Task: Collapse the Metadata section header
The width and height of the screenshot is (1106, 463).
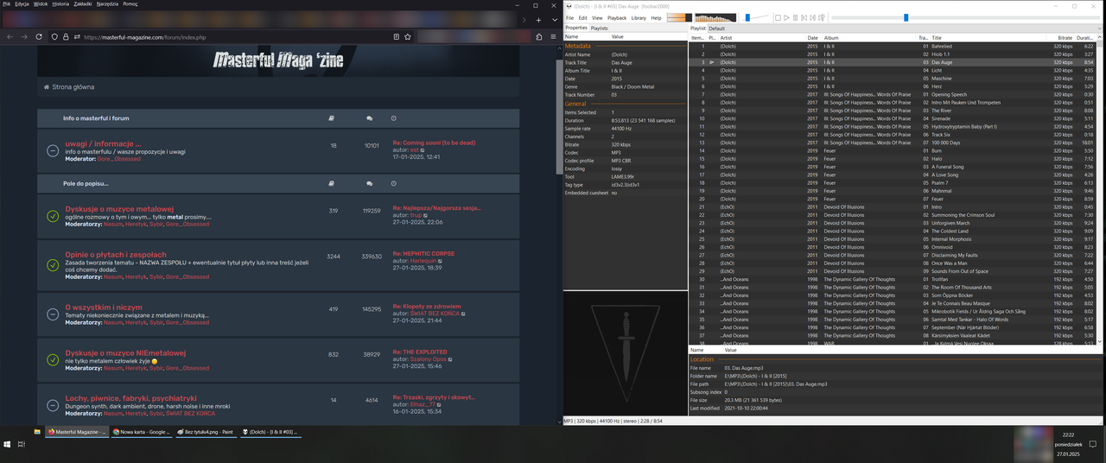Action: [578, 46]
